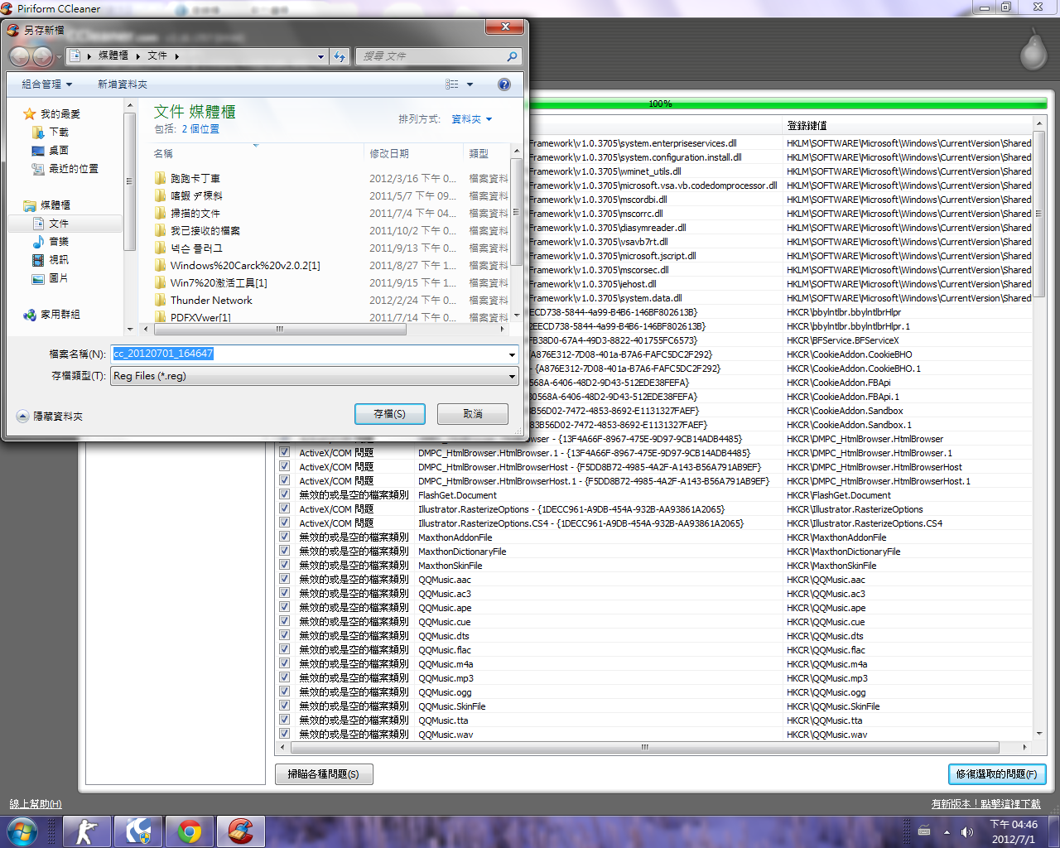Uncheck the MaxthonAddonFile row checkbox
The image size is (1060, 848).
coord(284,537)
